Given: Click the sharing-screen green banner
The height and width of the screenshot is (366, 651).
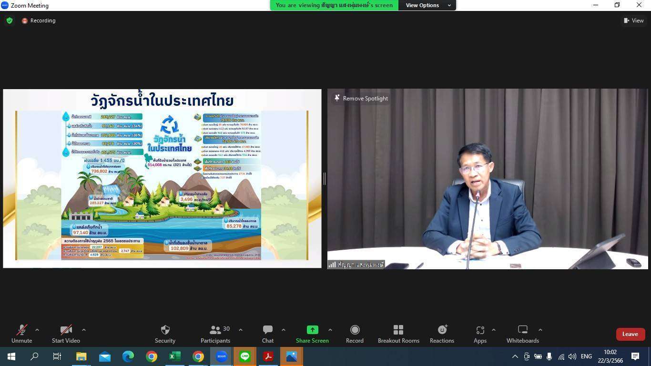Looking at the screenshot, I should coord(334,5).
